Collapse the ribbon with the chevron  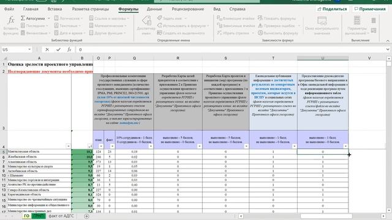pyautogui.click(x=388, y=41)
